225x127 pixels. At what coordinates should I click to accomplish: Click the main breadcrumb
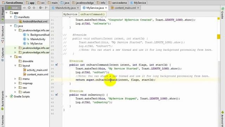53,3
